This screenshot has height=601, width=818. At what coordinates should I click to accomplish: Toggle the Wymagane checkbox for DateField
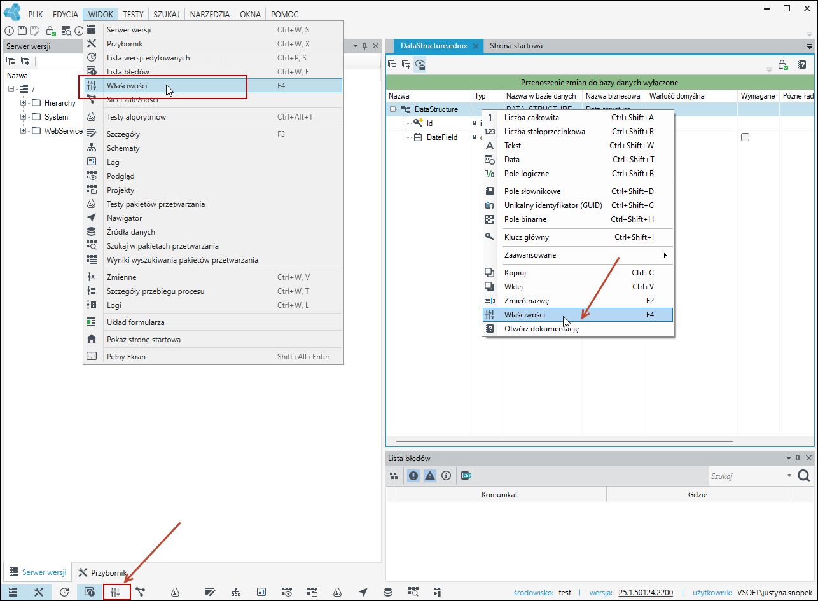coord(745,137)
